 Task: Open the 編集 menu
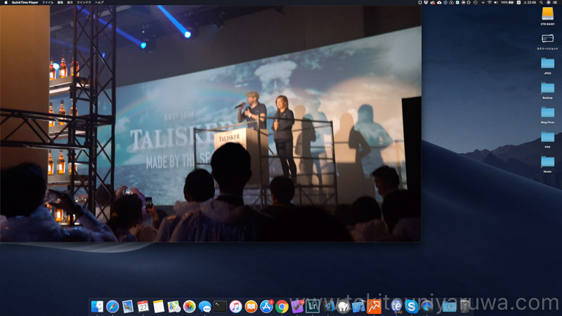click(x=60, y=2)
